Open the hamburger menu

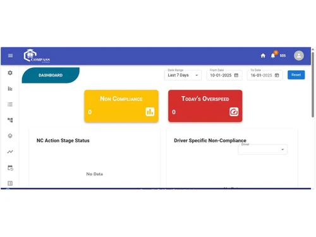tap(10, 56)
